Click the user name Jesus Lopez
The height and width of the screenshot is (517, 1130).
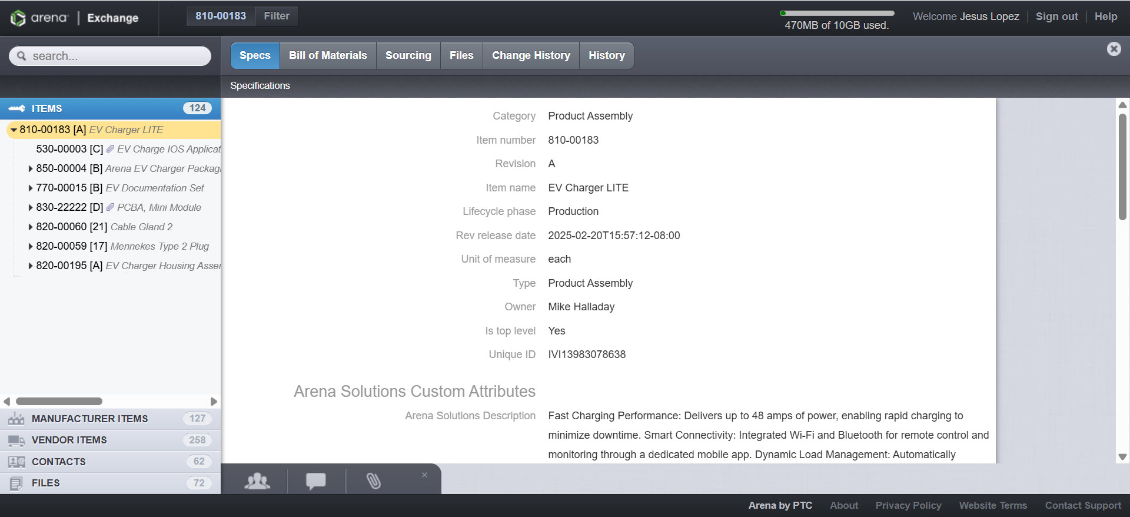tap(989, 16)
